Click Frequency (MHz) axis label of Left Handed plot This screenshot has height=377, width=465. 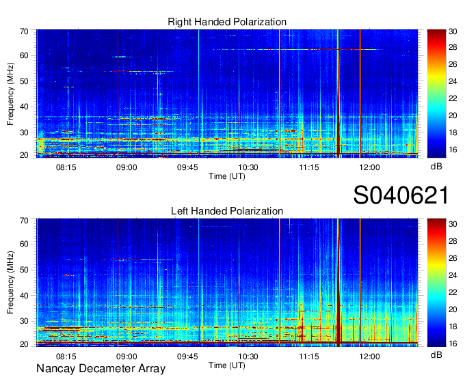10,283
